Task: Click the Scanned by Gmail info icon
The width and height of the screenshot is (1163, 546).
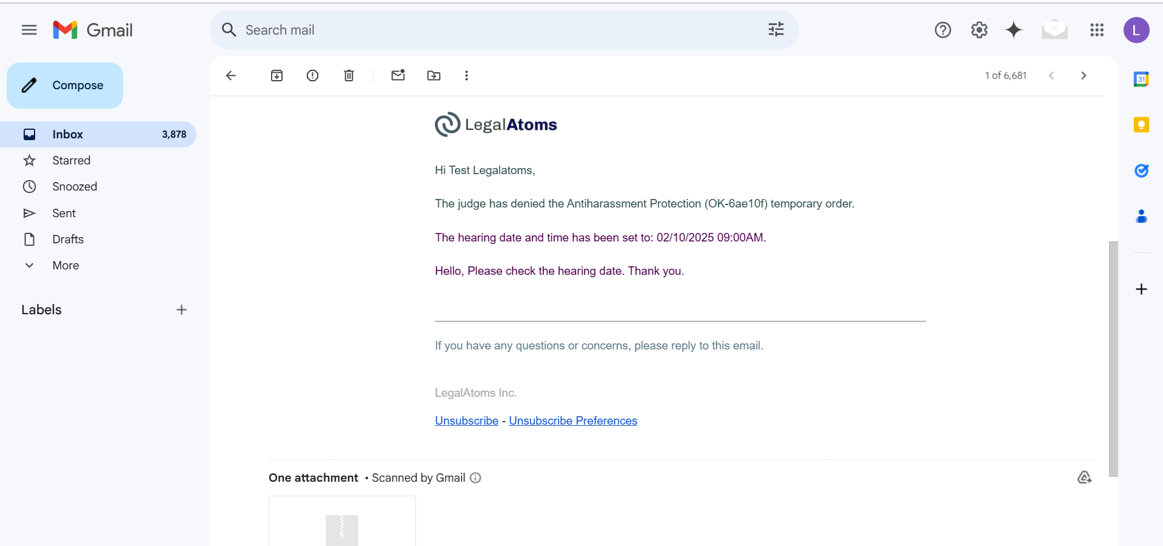Action: pyautogui.click(x=475, y=477)
